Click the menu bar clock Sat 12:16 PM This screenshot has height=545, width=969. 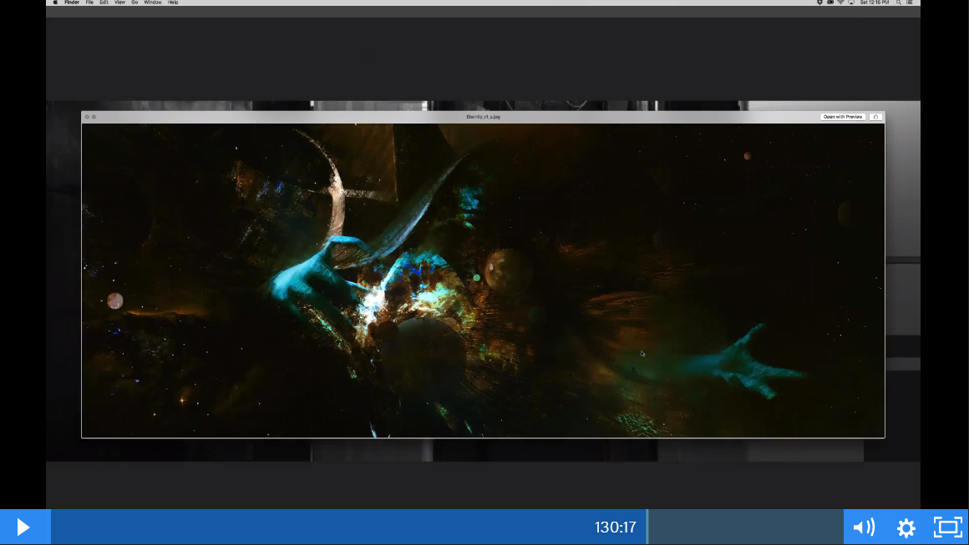click(875, 3)
